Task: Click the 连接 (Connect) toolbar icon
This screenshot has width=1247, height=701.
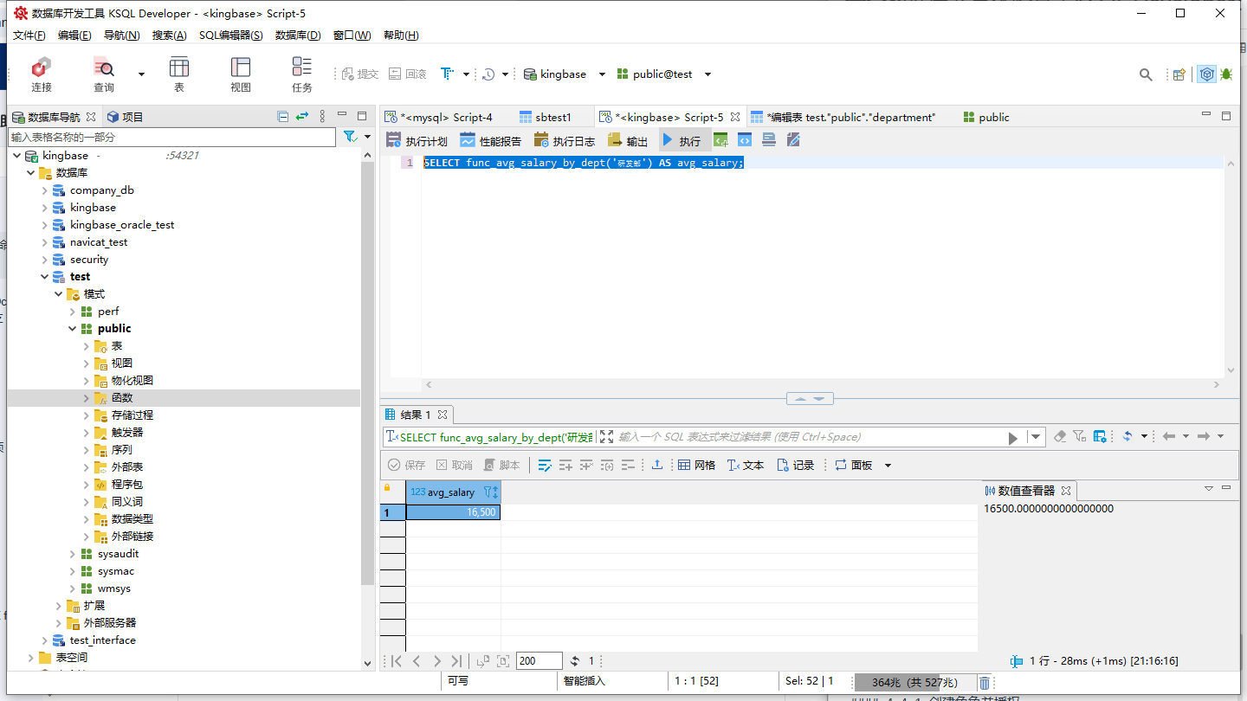Action: coord(41,74)
